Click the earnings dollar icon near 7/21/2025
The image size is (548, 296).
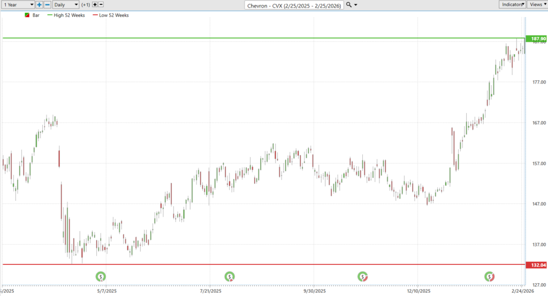coord(230,277)
